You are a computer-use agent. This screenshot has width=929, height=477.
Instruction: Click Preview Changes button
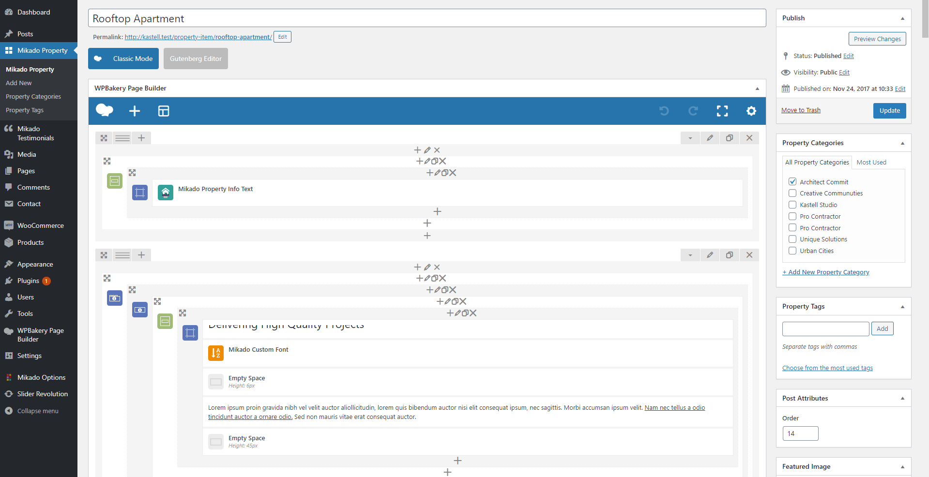pos(877,39)
